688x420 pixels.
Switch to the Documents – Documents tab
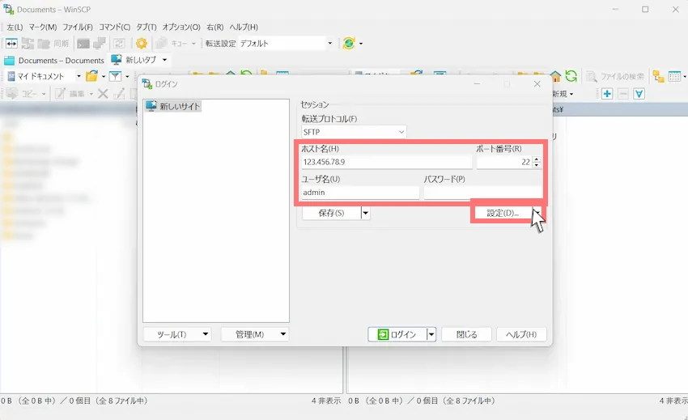click(54, 60)
